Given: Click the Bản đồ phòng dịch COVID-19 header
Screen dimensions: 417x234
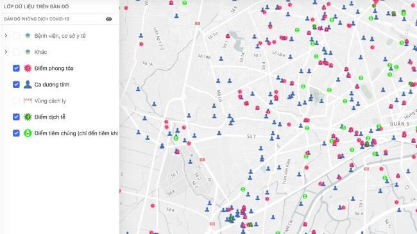Looking at the screenshot, I should (37, 19).
